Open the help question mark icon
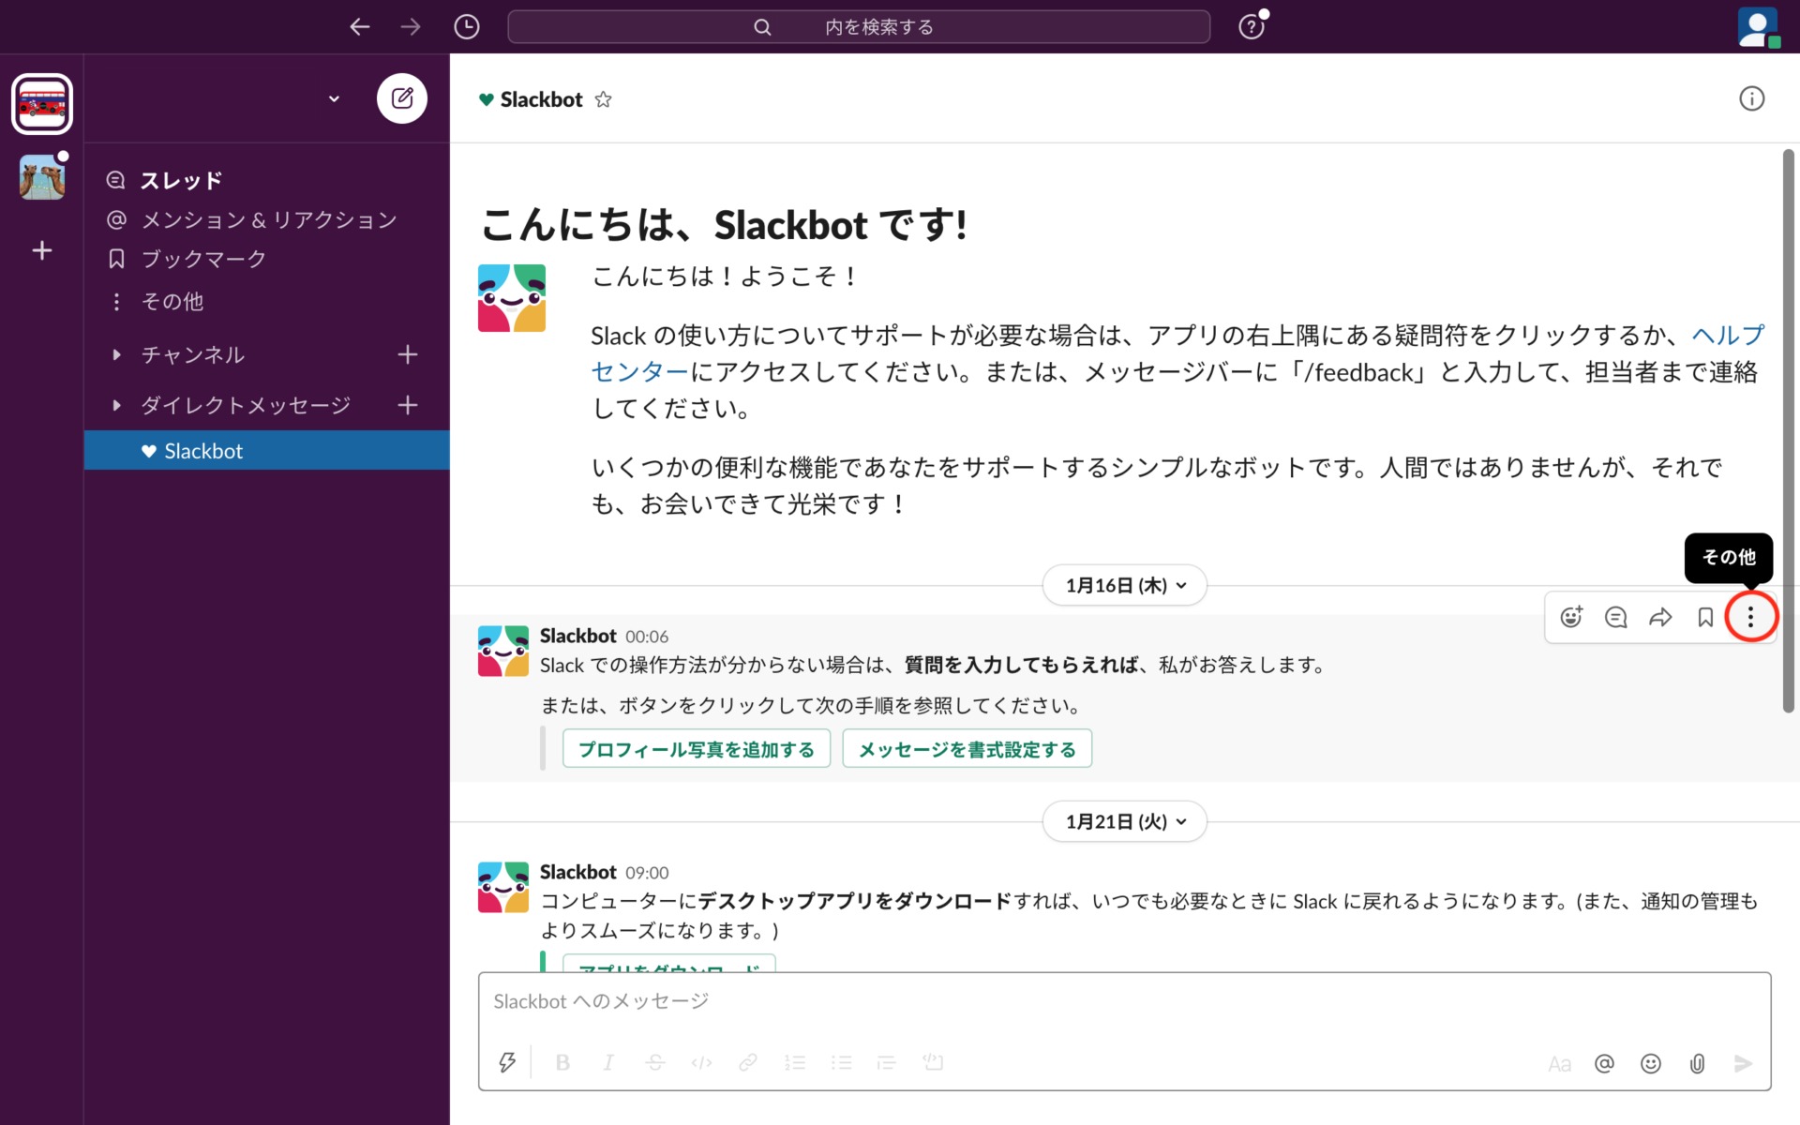The height and width of the screenshot is (1125, 1800). coord(1252,26)
